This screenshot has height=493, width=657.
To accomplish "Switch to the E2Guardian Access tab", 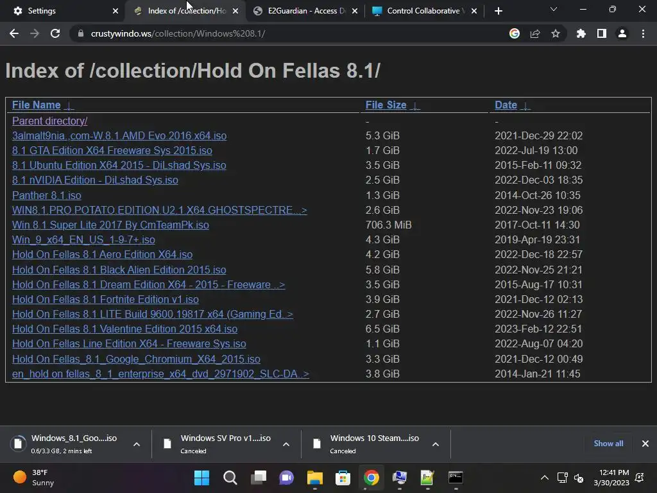I will [306, 11].
